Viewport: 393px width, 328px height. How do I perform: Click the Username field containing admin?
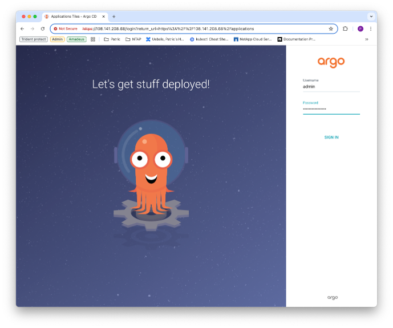click(331, 87)
